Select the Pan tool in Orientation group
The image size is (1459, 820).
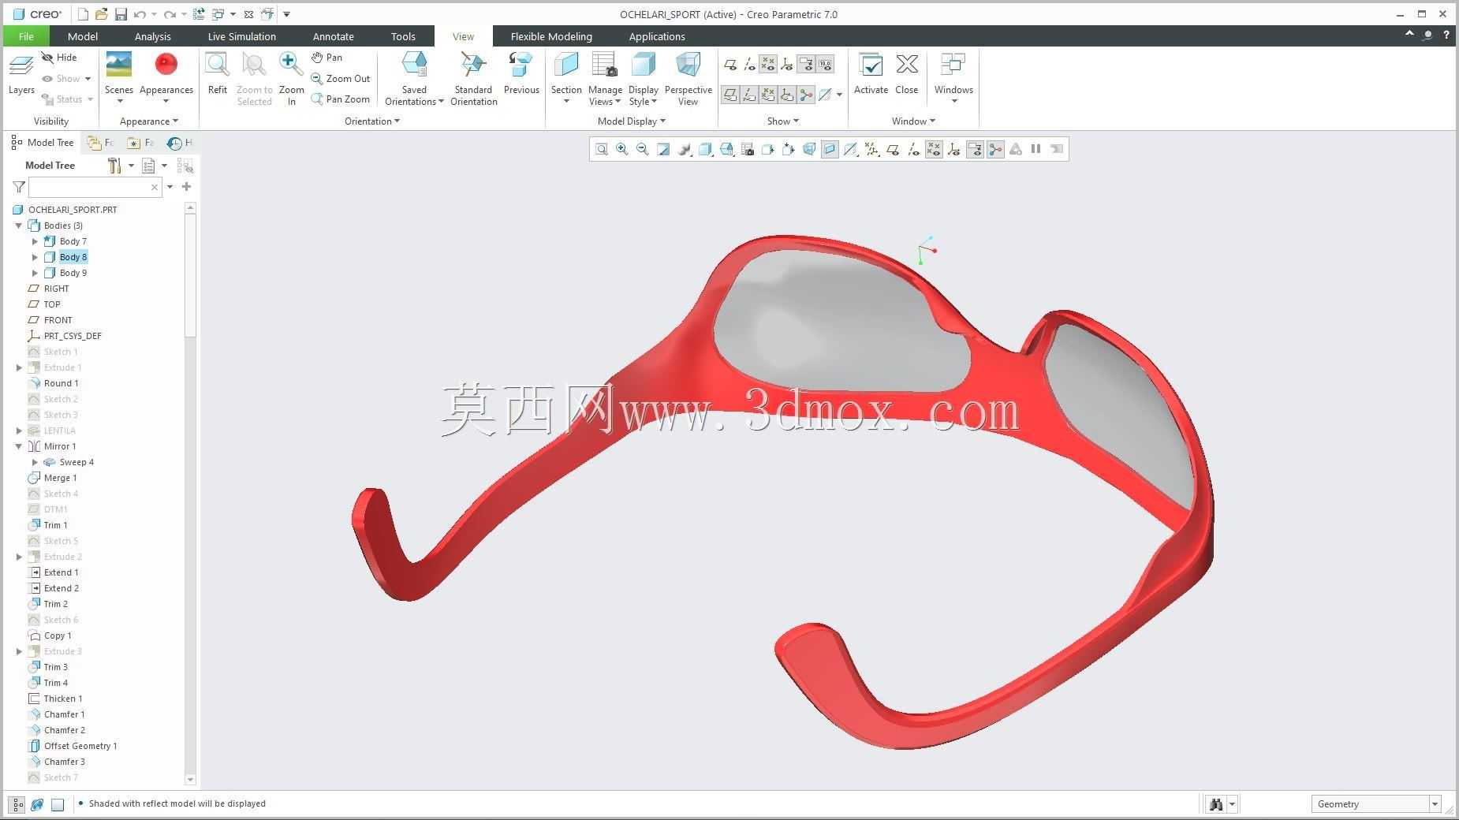click(327, 58)
